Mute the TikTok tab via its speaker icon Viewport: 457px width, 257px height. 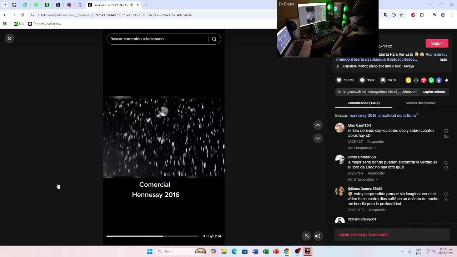132,5
